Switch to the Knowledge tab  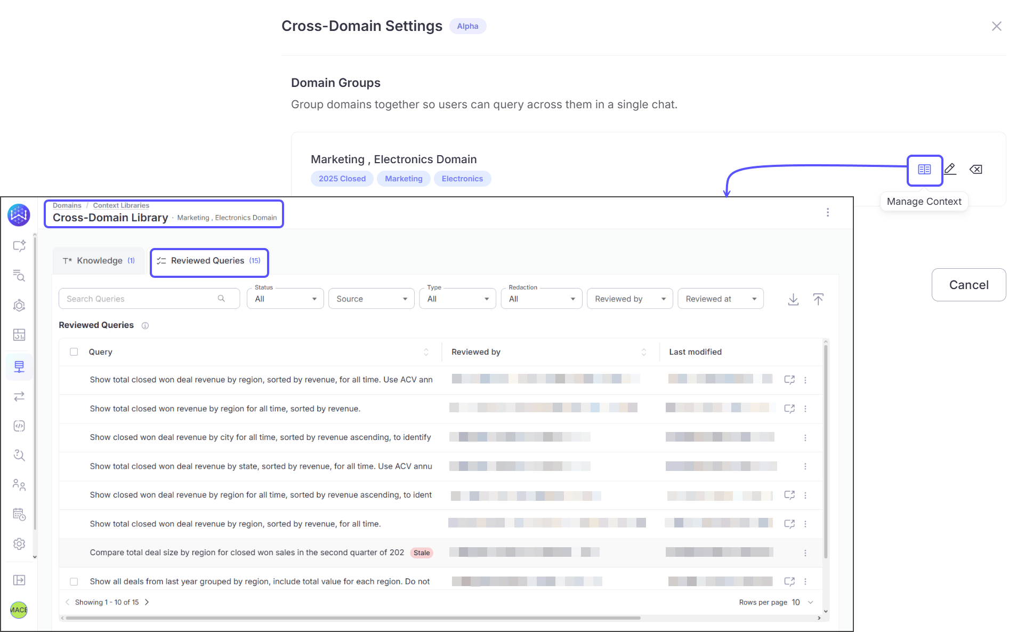[x=99, y=261]
